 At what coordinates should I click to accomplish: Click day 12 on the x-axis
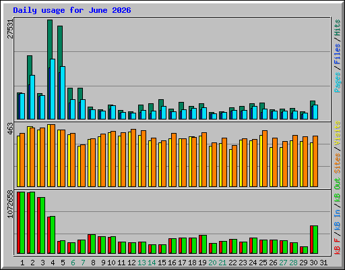pos(131,263)
